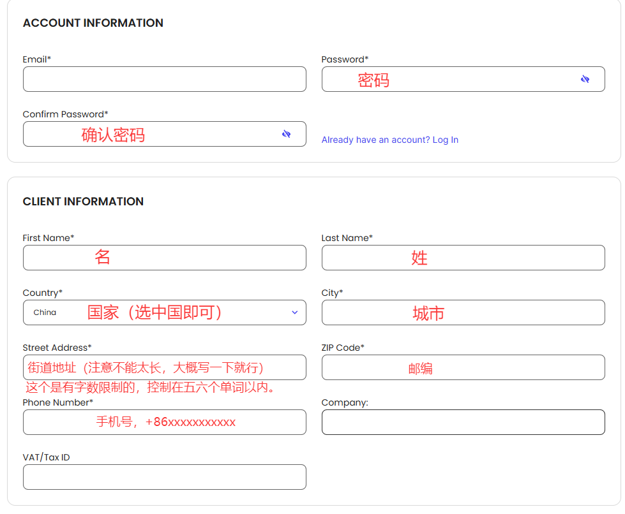The image size is (625, 514).
Task: Focus the Confirm Password input field
Action: coord(165,134)
